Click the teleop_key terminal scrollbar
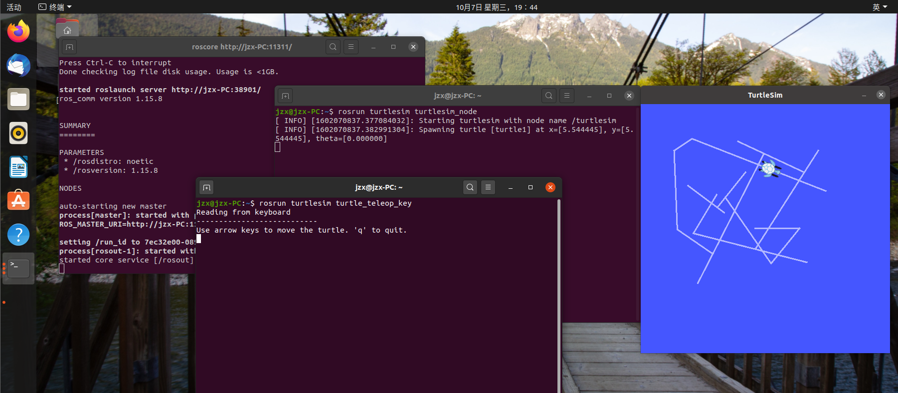Screen dimensions: 898x393 559,296
